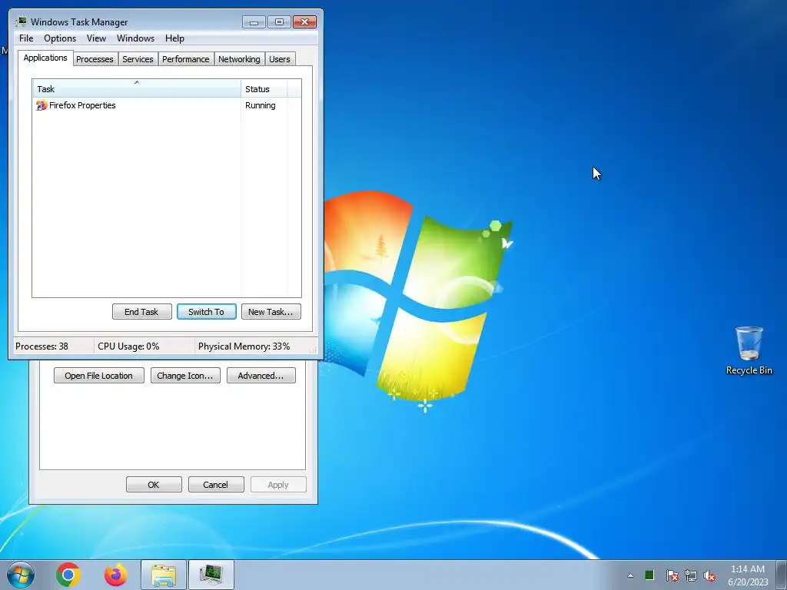Viewport: 787px width, 590px height.
Task: Switch to the Networking tab
Action: 239,59
